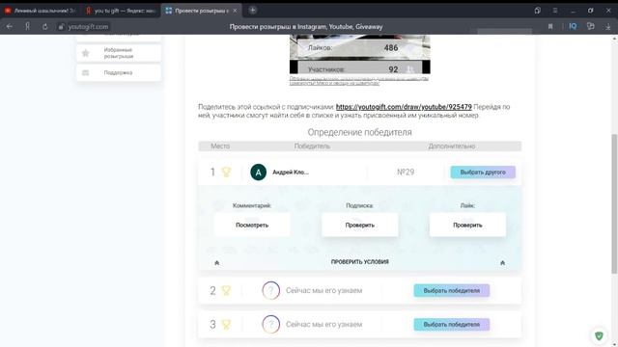Click the avatar 'A' of Андрей Кло...
This screenshot has height=347, width=618.
(x=258, y=172)
